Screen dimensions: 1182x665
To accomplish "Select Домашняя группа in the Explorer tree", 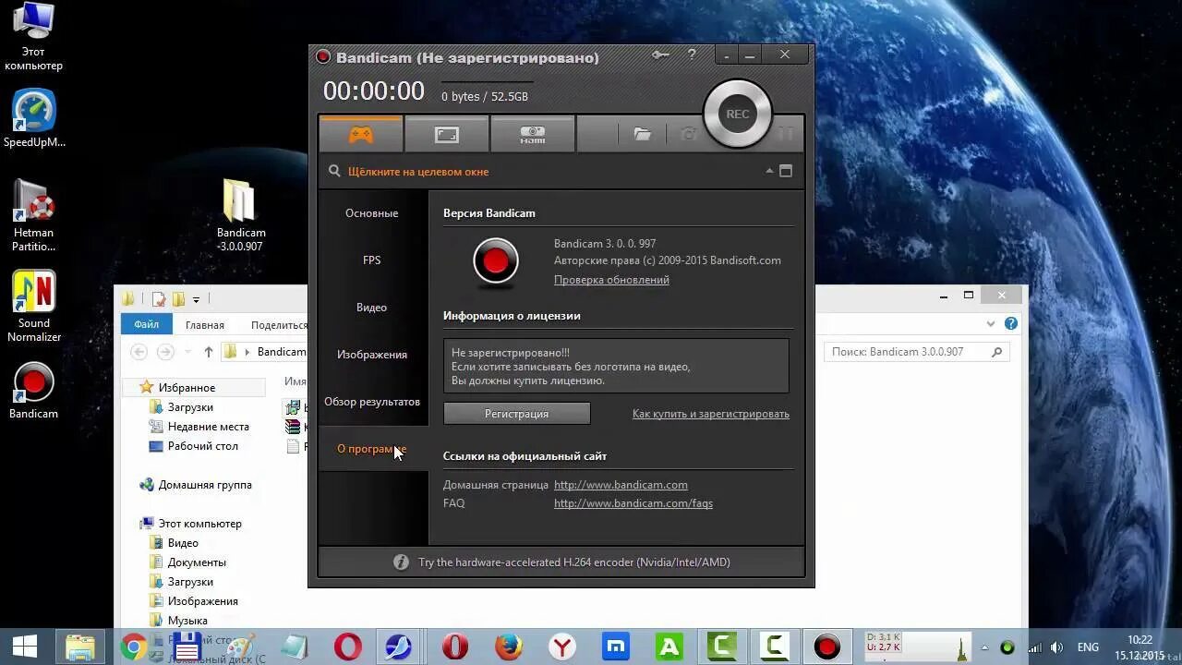I will 205,485.
